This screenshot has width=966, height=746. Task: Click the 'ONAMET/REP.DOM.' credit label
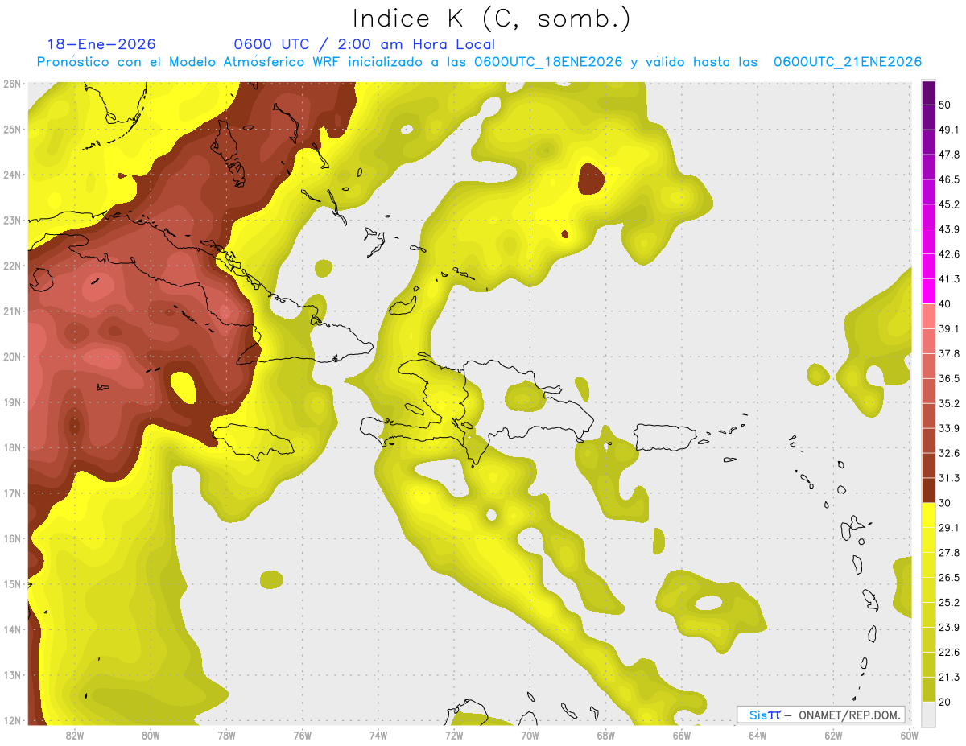(850, 715)
